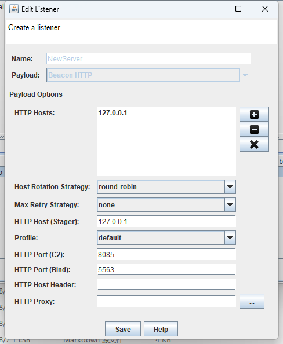The image size is (283, 344).
Task: Open Help for the listener dialog
Action: click(161, 329)
